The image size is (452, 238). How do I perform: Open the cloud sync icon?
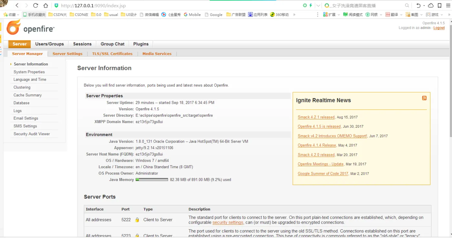pos(431,5)
